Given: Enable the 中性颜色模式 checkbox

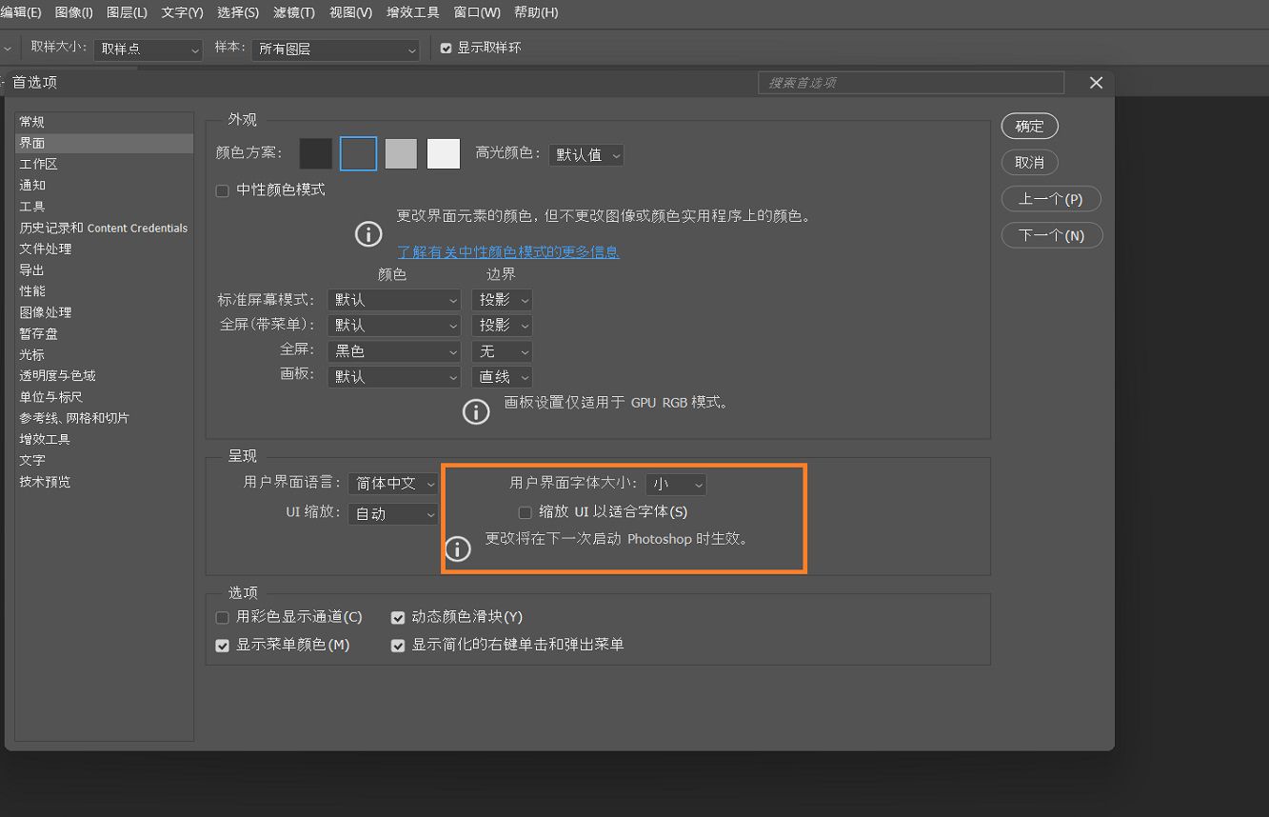Looking at the screenshot, I should click(x=222, y=190).
